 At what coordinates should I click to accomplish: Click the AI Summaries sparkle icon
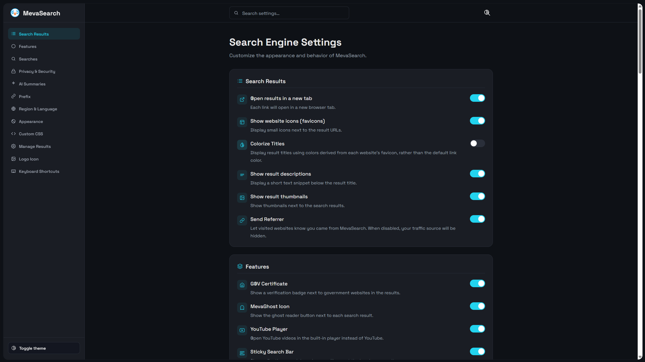click(x=13, y=83)
